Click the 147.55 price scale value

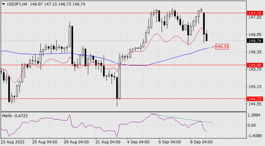pyautogui.click(x=255, y=17)
